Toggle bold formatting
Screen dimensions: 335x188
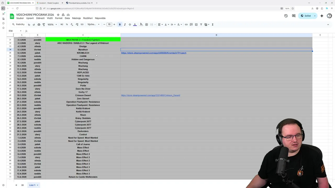120,25
